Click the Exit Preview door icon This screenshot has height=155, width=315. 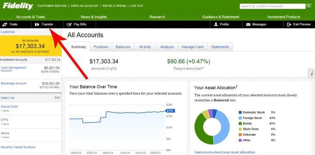289,24
